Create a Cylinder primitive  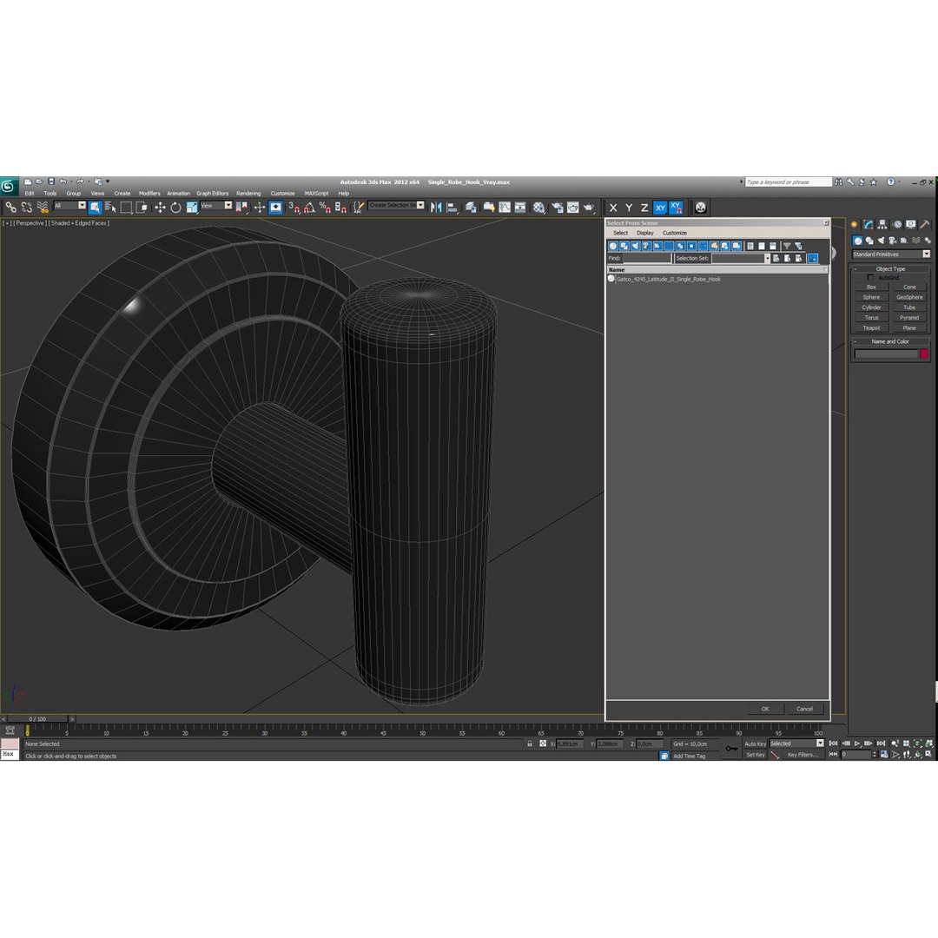(871, 307)
